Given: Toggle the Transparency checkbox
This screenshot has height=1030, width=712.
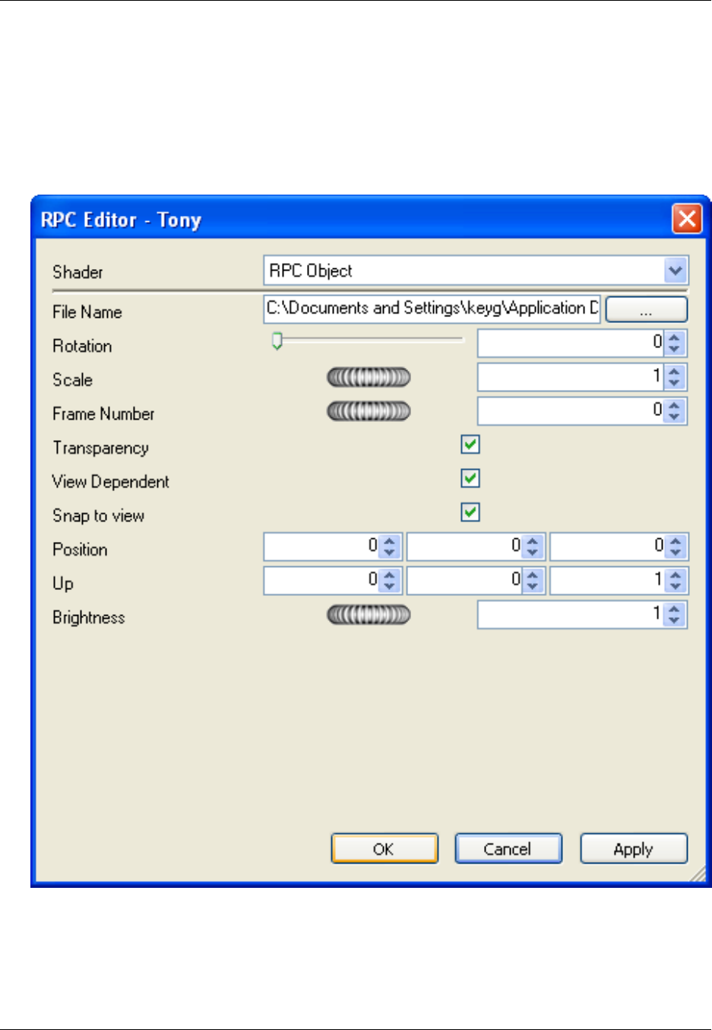Looking at the screenshot, I should pos(470,445).
